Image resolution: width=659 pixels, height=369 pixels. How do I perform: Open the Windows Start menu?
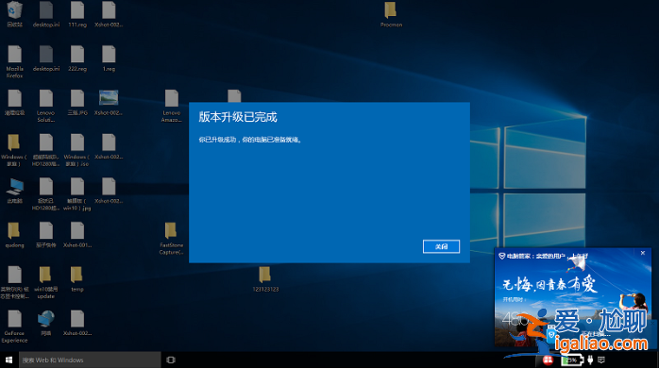tap(8, 361)
